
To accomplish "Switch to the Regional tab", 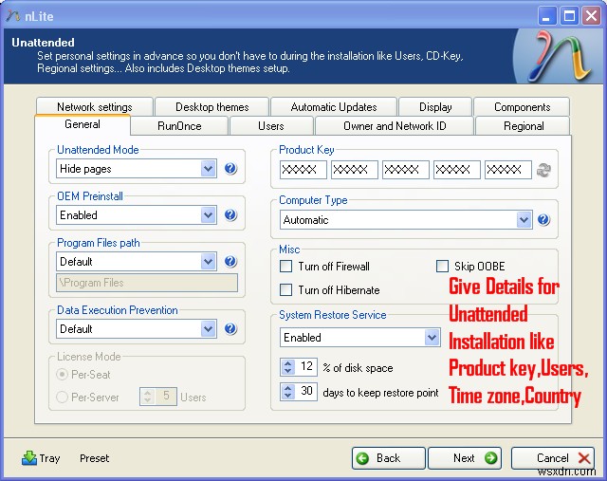I will point(524,126).
